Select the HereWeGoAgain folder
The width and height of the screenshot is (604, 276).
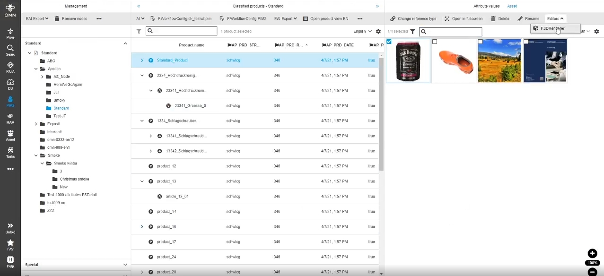coord(68,85)
